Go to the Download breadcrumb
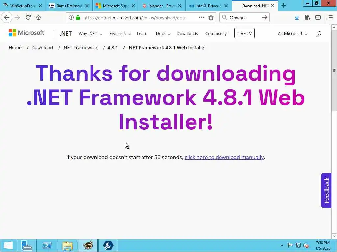The width and height of the screenshot is (337, 252). click(x=42, y=48)
